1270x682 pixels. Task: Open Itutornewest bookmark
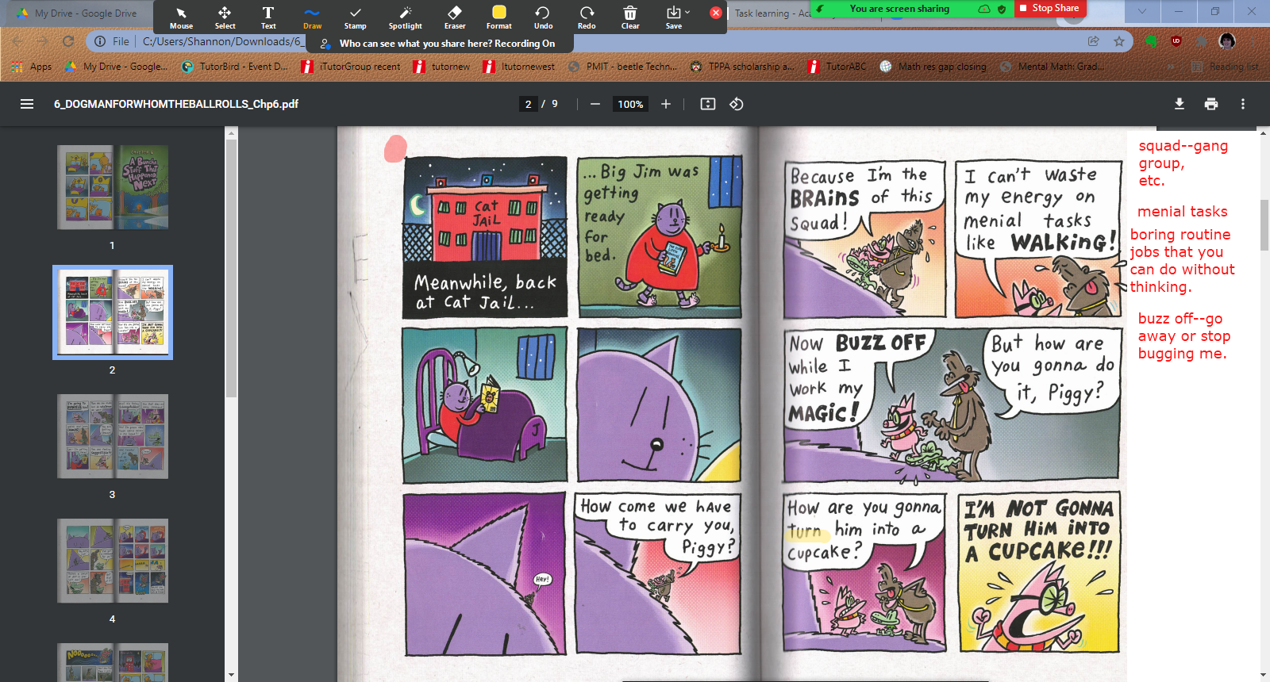pyautogui.click(x=519, y=67)
